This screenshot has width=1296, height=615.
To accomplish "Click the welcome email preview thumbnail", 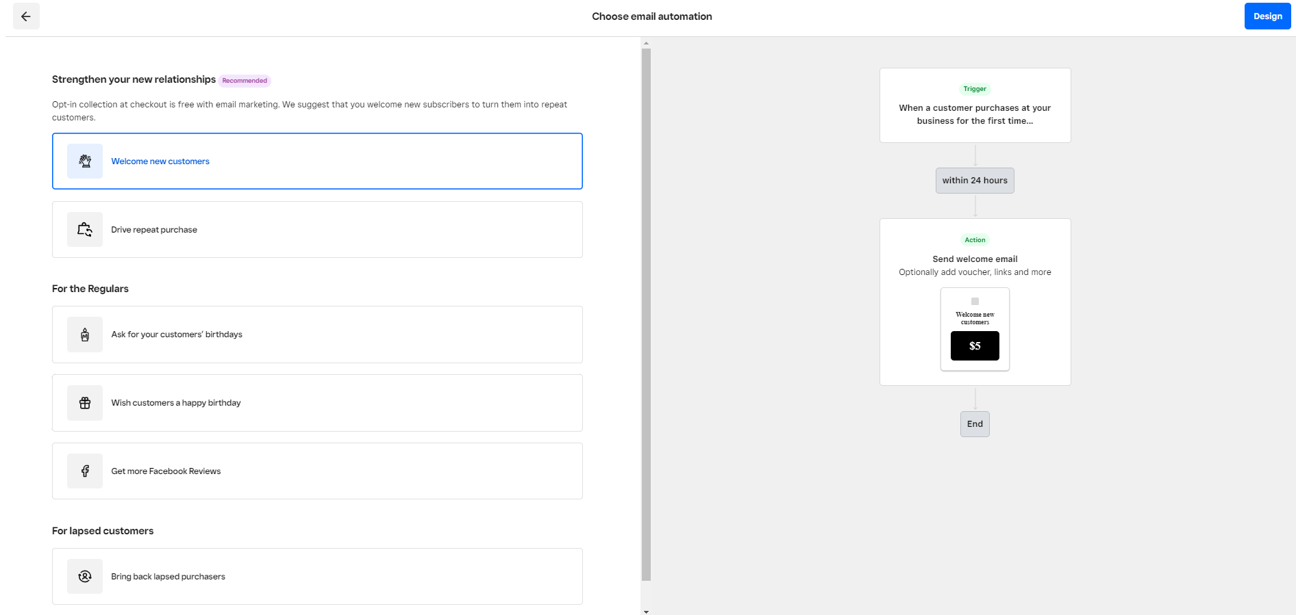I will tap(975, 330).
